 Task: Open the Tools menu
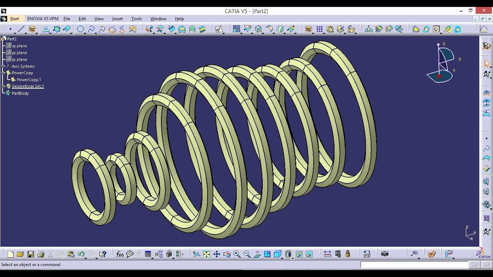(136, 18)
